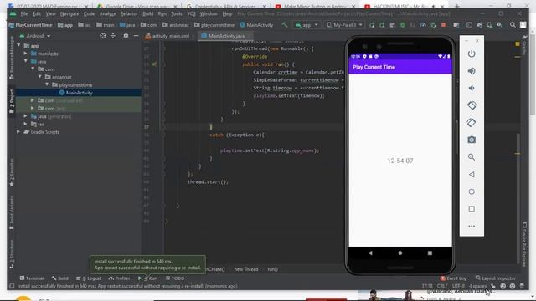Open the VCS menu
This screenshot has width=536, height=301.
(191, 14)
